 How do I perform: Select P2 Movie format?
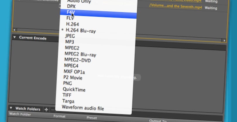[x=73, y=78]
